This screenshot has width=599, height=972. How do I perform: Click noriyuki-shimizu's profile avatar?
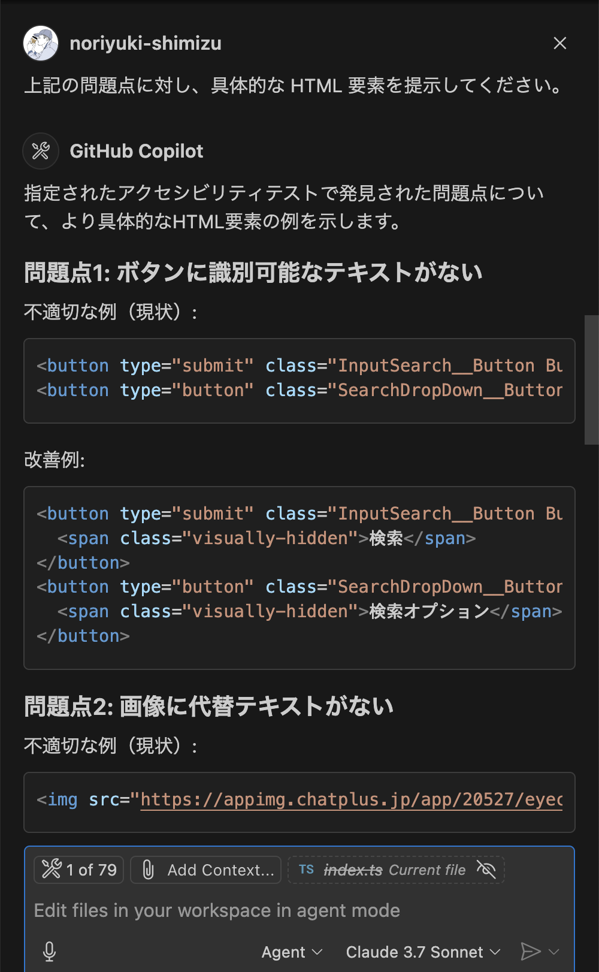(x=40, y=43)
